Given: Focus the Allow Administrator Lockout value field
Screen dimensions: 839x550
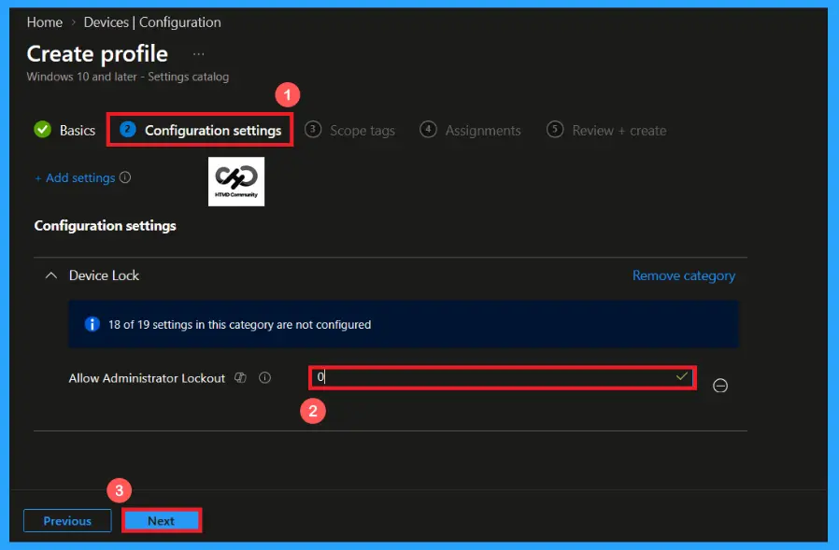Looking at the screenshot, I should pyautogui.click(x=503, y=378).
